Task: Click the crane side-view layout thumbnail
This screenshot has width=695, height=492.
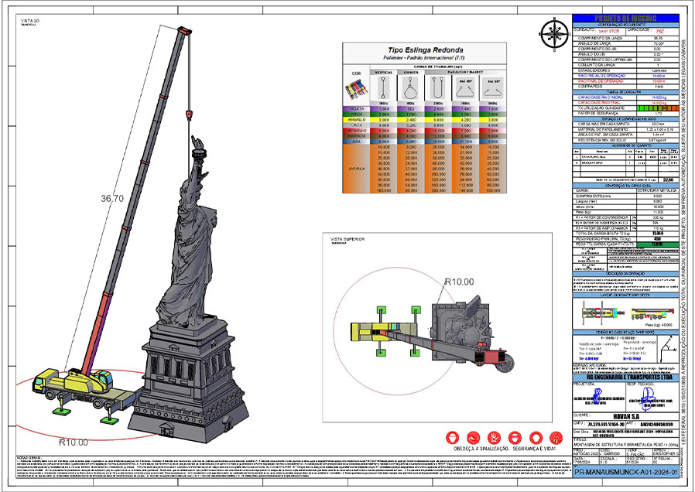Action: (x=652, y=313)
